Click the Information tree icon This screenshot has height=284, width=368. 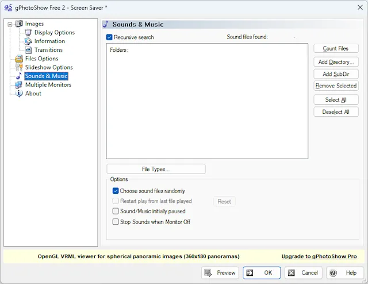[28, 41]
